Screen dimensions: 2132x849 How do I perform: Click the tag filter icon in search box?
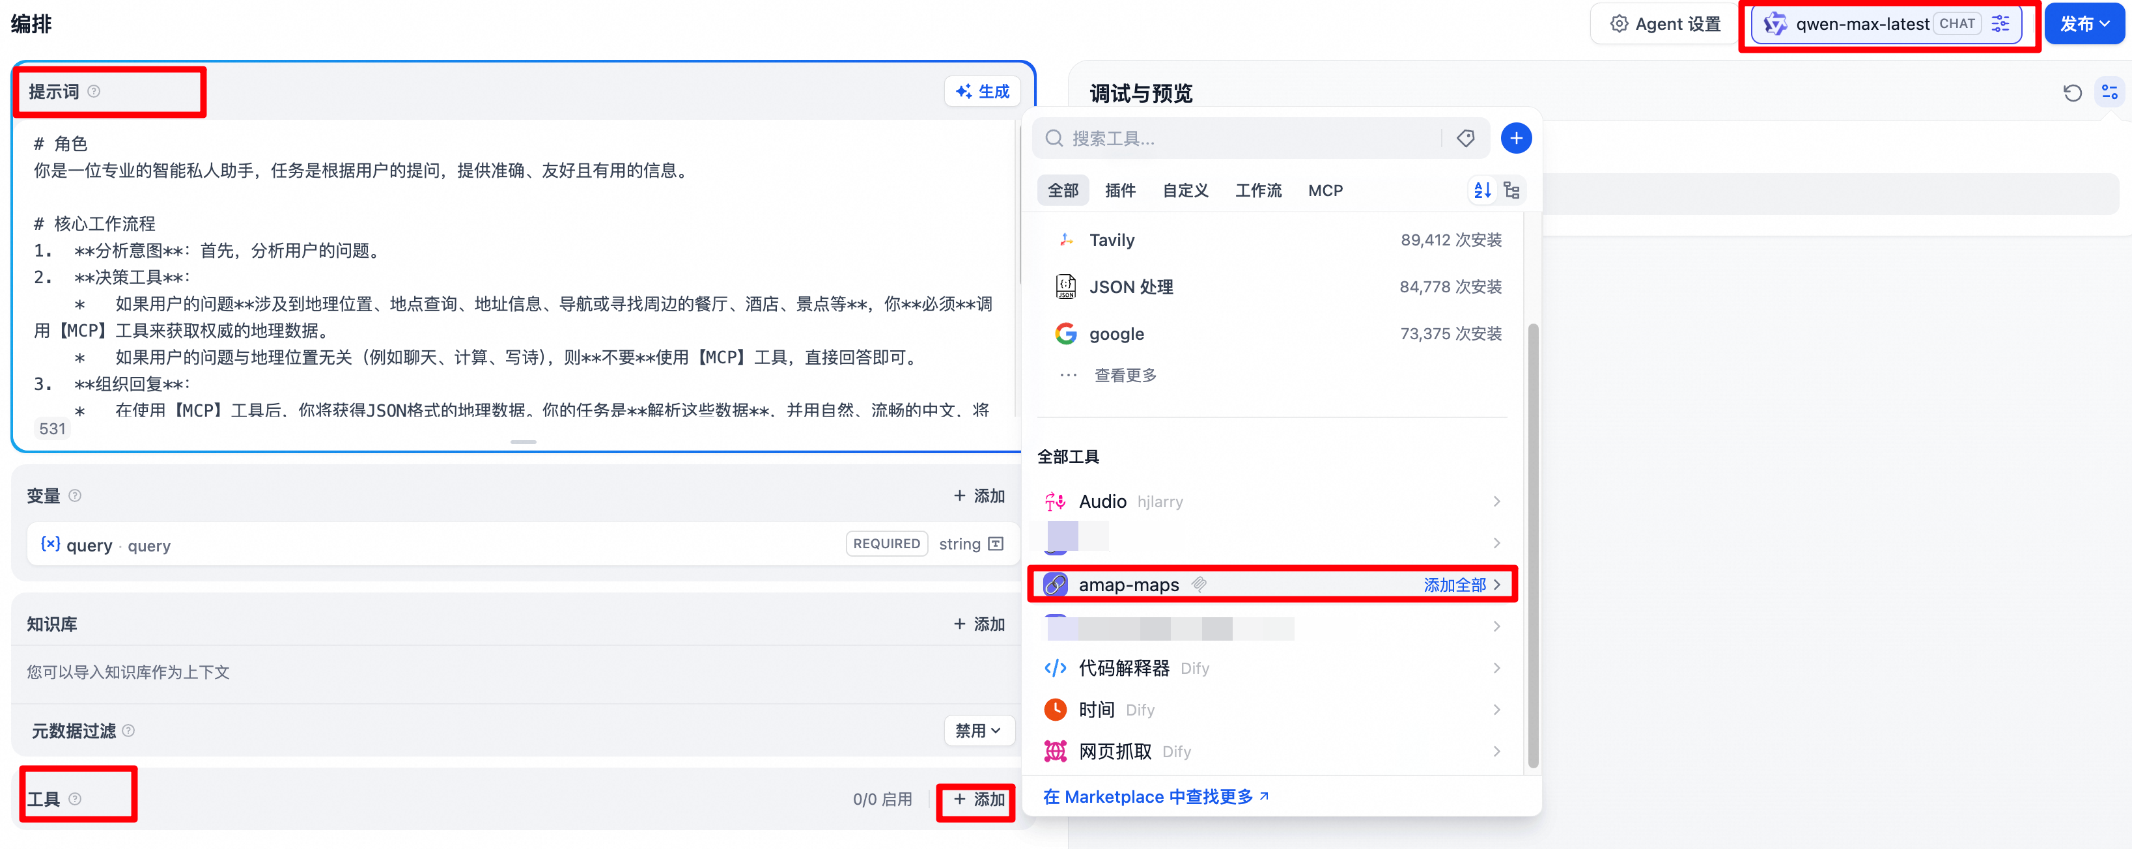[1465, 138]
